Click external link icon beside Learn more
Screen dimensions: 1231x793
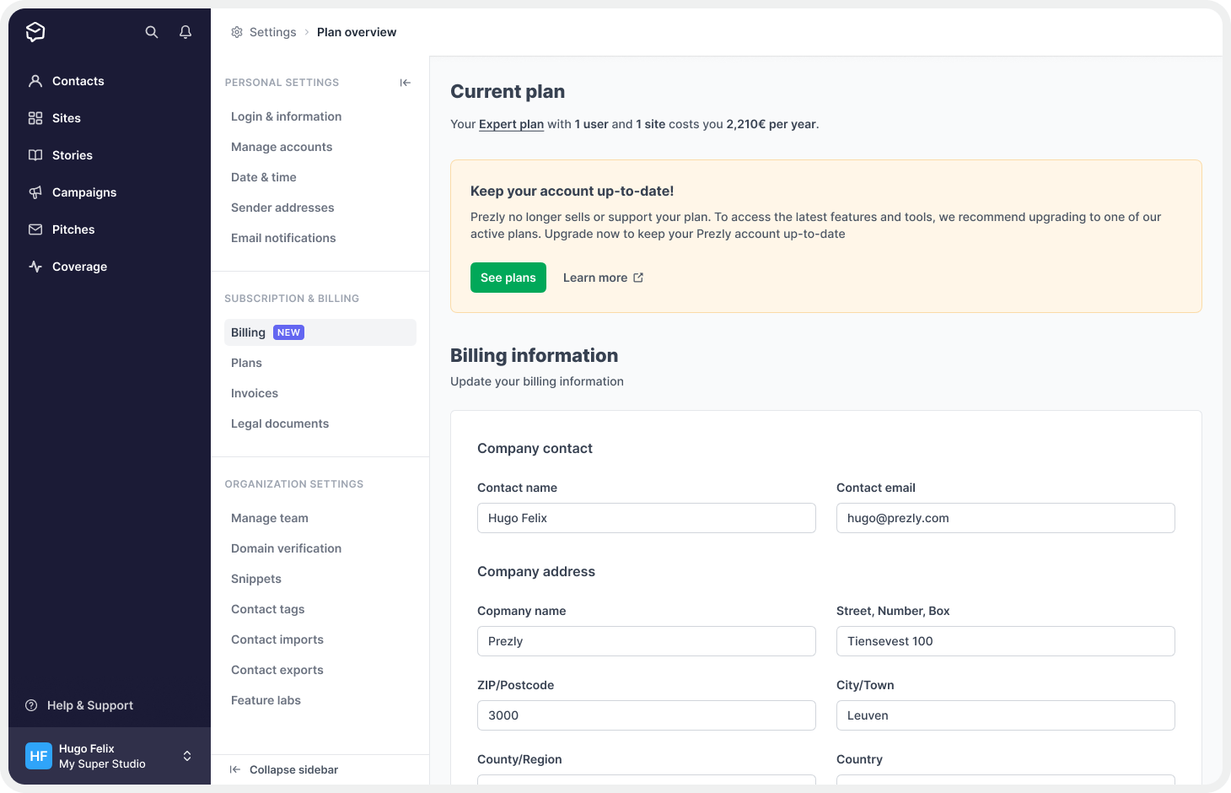[x=638, y=278]
